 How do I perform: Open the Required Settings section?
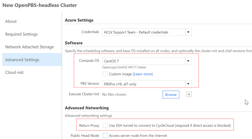(21, 34)
